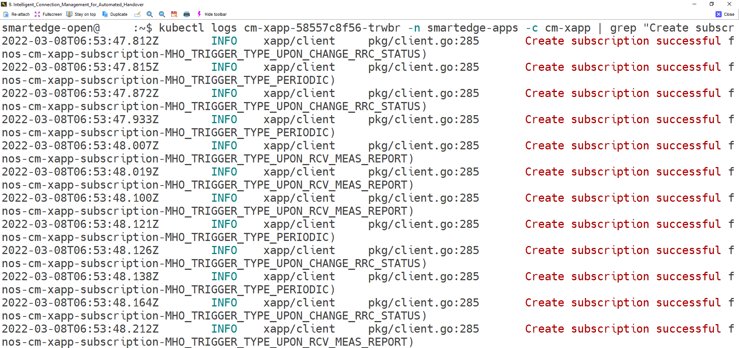Image resolution: width=739 pixels, height=348 pixels.
Task: Click "Create subscription successful" in the 06:53:48.100Z line
Action: pos(623,198)
